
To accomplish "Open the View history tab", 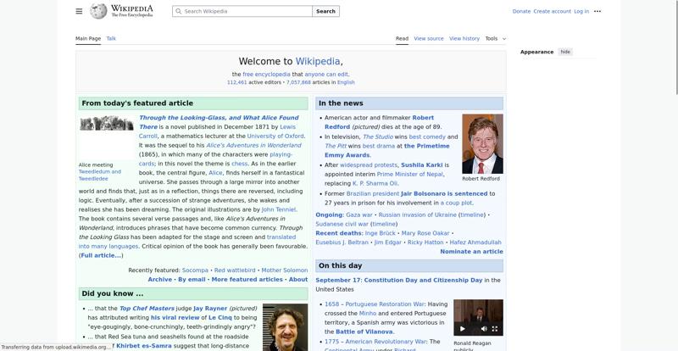I will 464,38.
